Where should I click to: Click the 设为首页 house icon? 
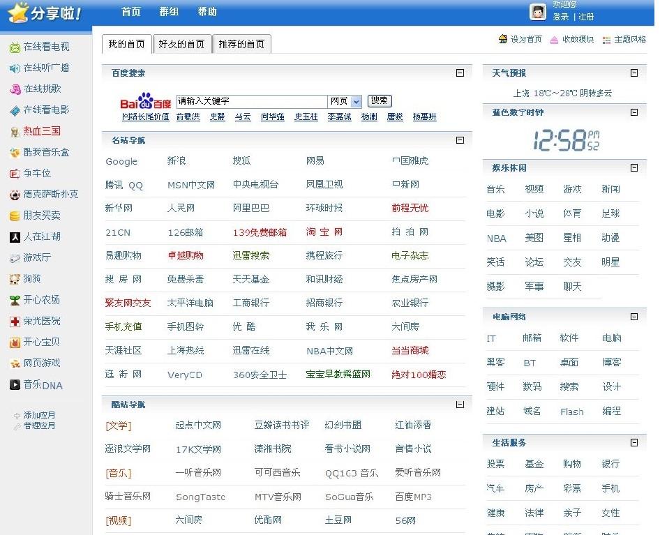click(x=502, y=39)
